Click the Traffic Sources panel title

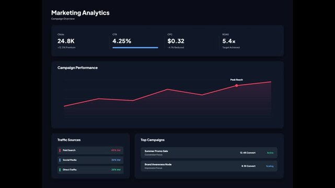click(69, 140)
